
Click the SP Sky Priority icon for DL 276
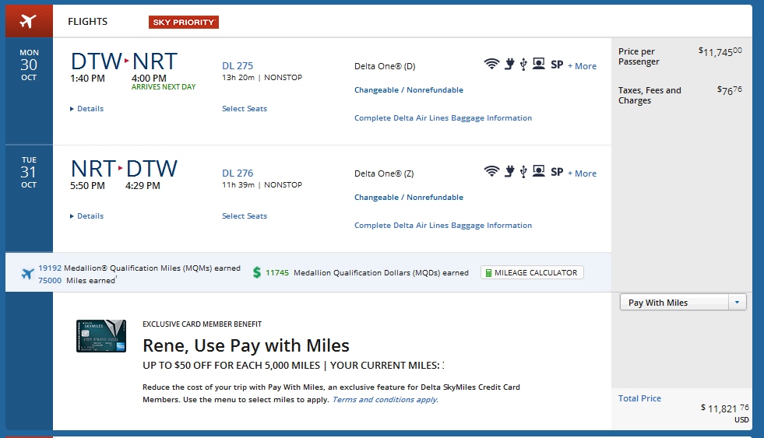point(557,172)
